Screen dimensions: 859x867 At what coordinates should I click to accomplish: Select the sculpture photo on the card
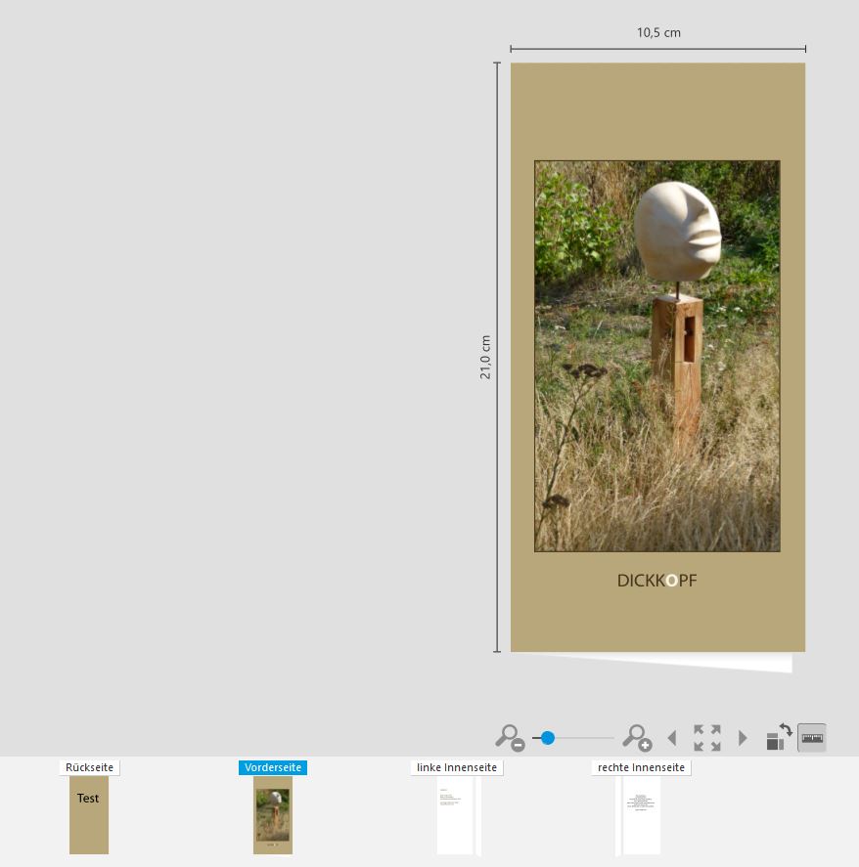tap(657, 357)
